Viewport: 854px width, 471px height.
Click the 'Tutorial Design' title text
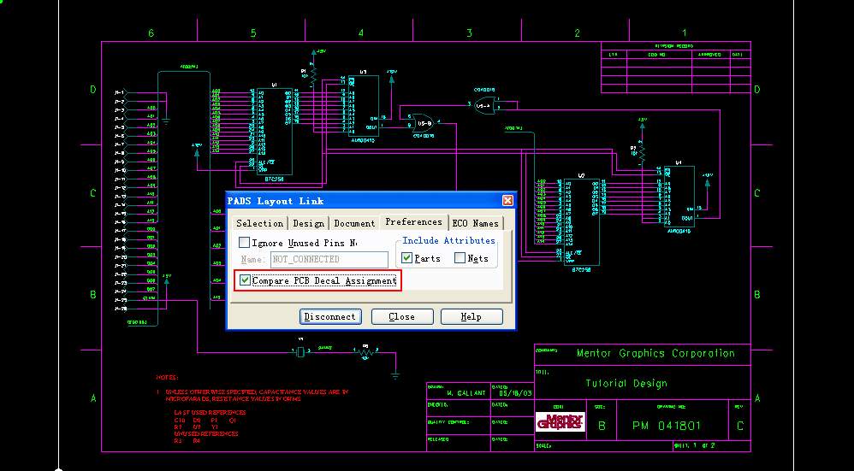626,384
